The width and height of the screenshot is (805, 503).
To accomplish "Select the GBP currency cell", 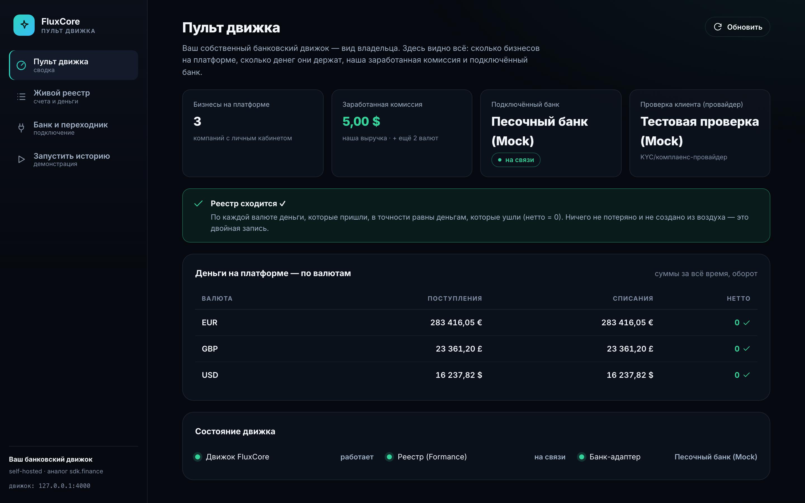I will point(210,349).
